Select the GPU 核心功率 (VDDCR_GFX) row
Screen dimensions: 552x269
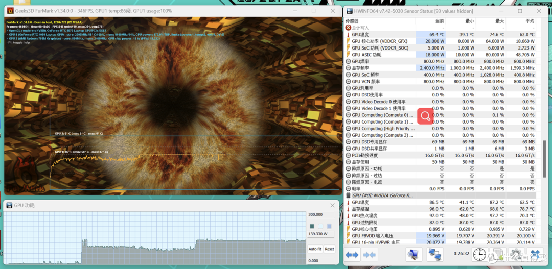coord(441,41)
